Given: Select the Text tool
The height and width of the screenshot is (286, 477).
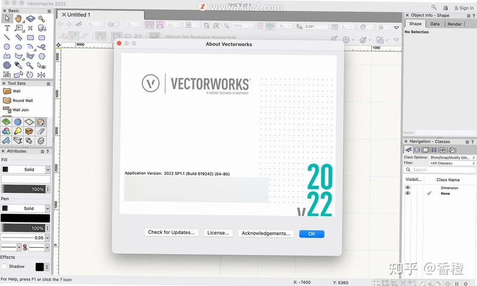Looking at the screenshot, I should [x=7, y=28].
